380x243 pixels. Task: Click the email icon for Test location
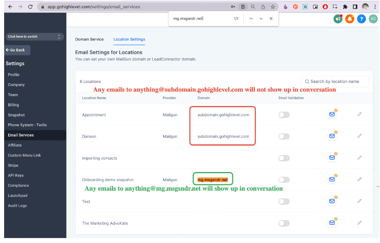[x=332, y=201]
